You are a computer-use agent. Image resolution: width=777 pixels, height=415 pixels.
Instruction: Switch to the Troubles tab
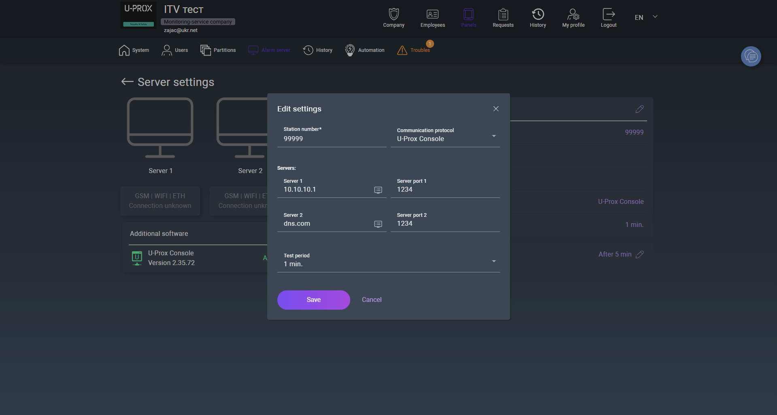pyautogui.click(x=414, y=50)
